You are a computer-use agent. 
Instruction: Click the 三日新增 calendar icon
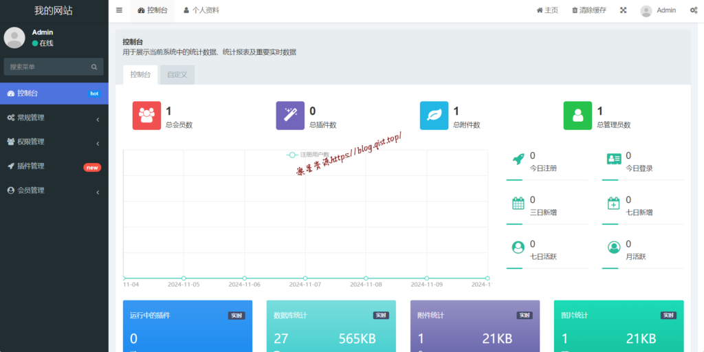[518, 203]
